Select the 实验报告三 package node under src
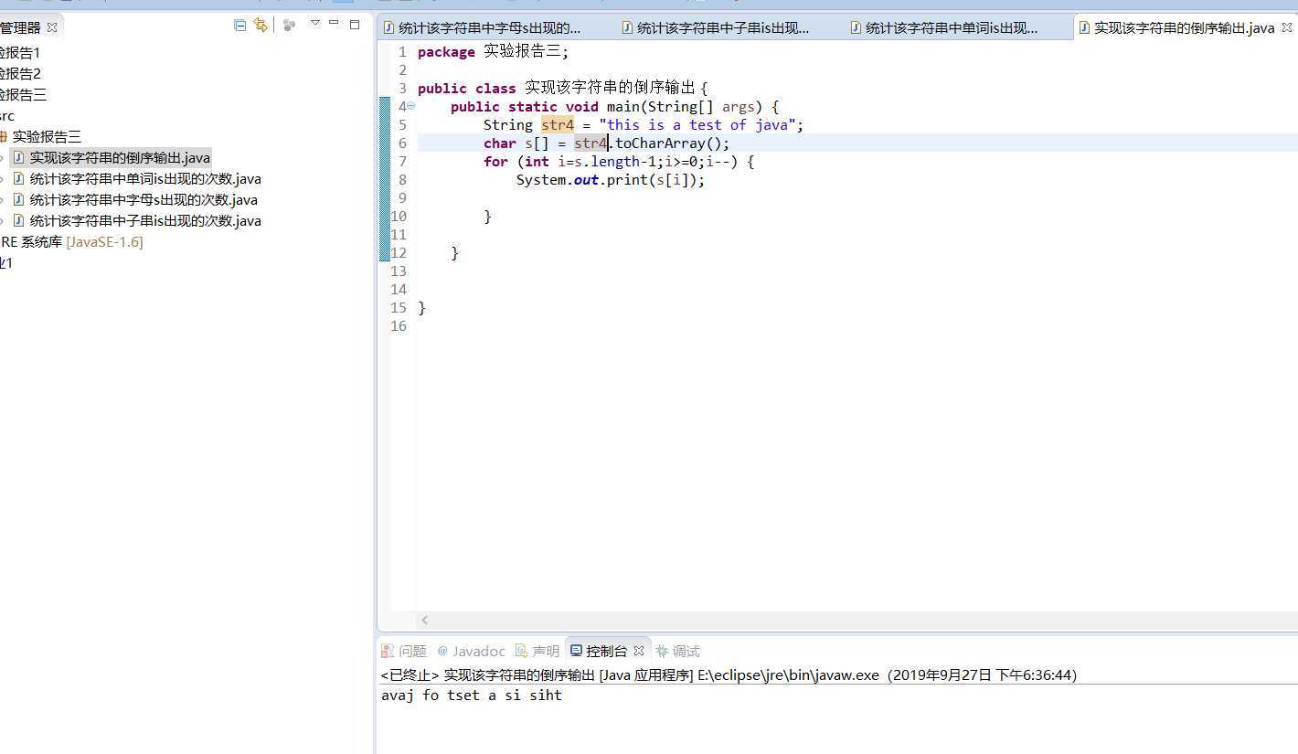 (47, 137)
